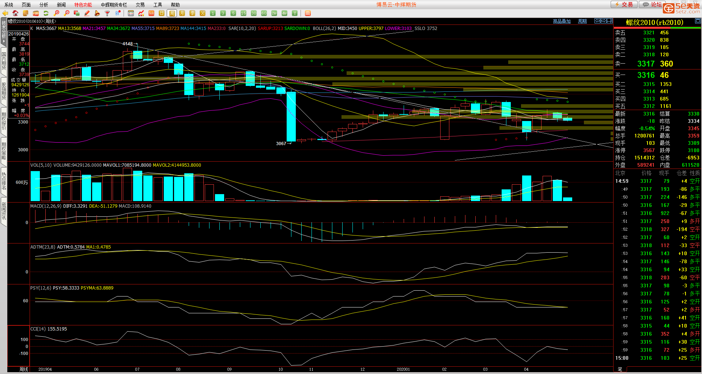This screenshot has height=374, width=702.
Task: Open the 新闻 menu
Action: (61, 5)
